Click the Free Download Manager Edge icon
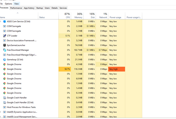The height and width of the screenshot is (119, 176). pyautogui.click(x=4, y=55)
